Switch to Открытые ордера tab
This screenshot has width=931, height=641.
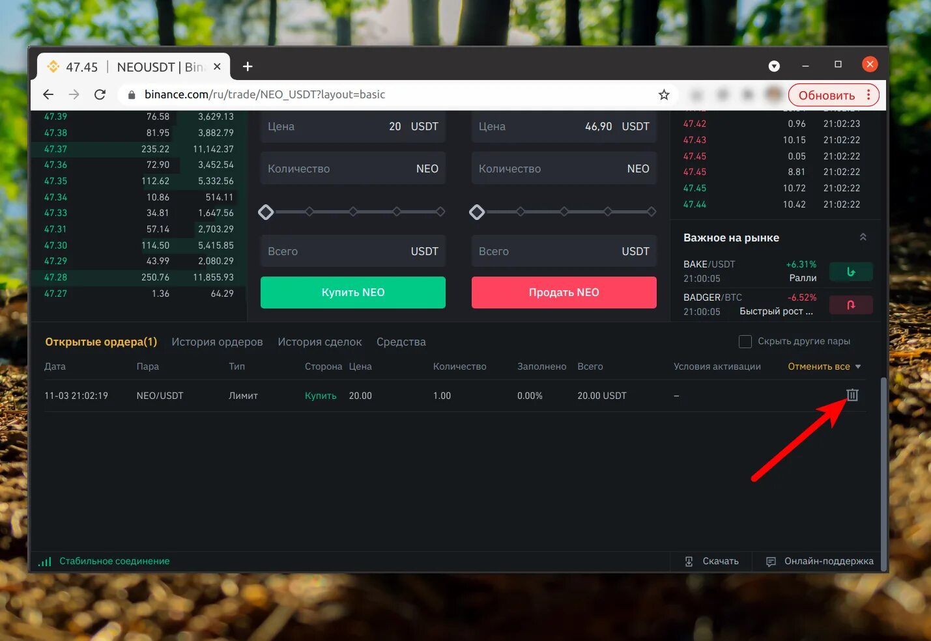click(101, 342)
